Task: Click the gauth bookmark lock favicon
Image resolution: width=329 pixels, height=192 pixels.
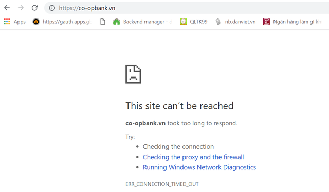Action: tap(36, 22)
